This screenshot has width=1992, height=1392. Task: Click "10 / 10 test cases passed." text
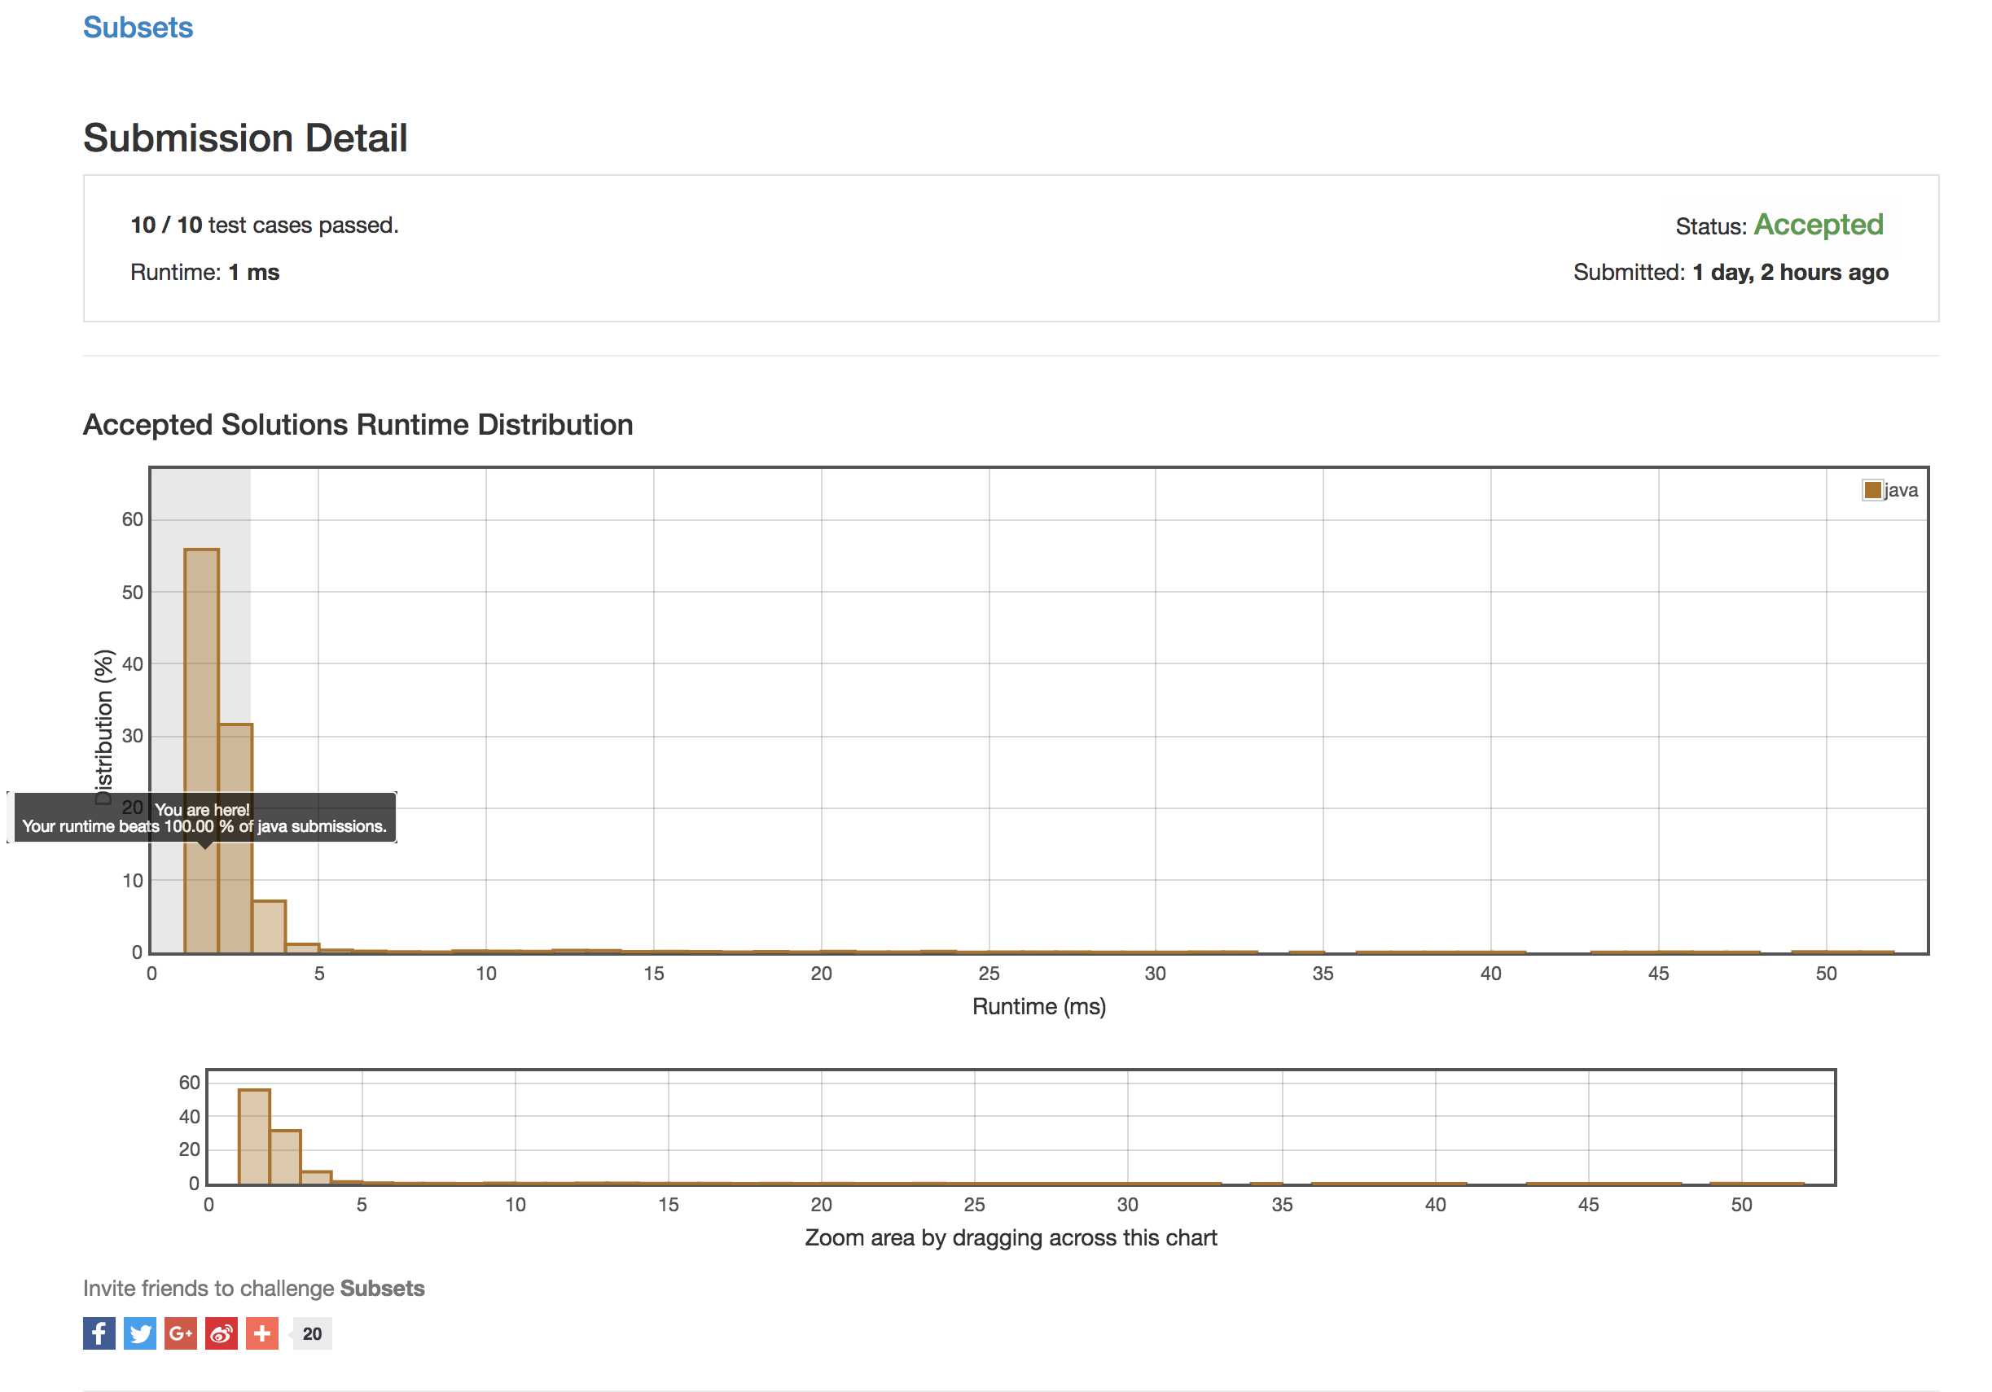pos(265,225)
